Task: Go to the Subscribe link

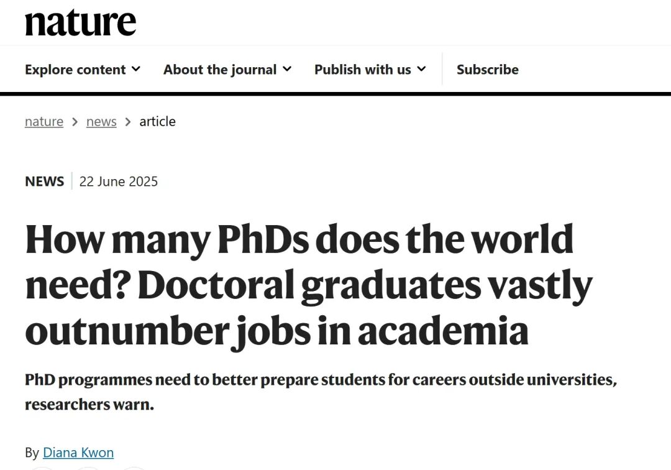Action: tap(488, 70)
